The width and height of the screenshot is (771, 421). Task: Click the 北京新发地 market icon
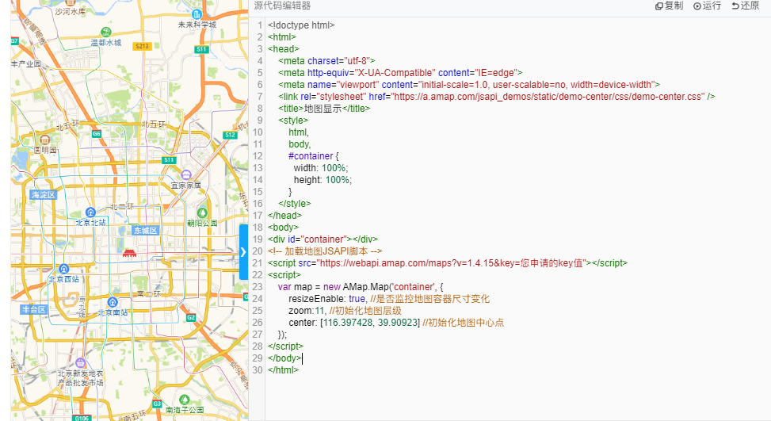click(81, 363)
